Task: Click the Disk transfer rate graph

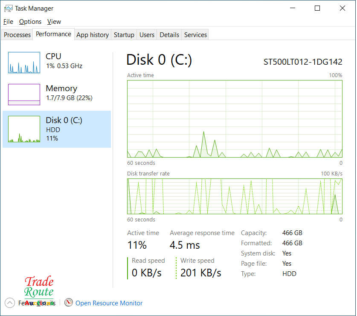Action: pyautogui.click(x=235, y=196)
